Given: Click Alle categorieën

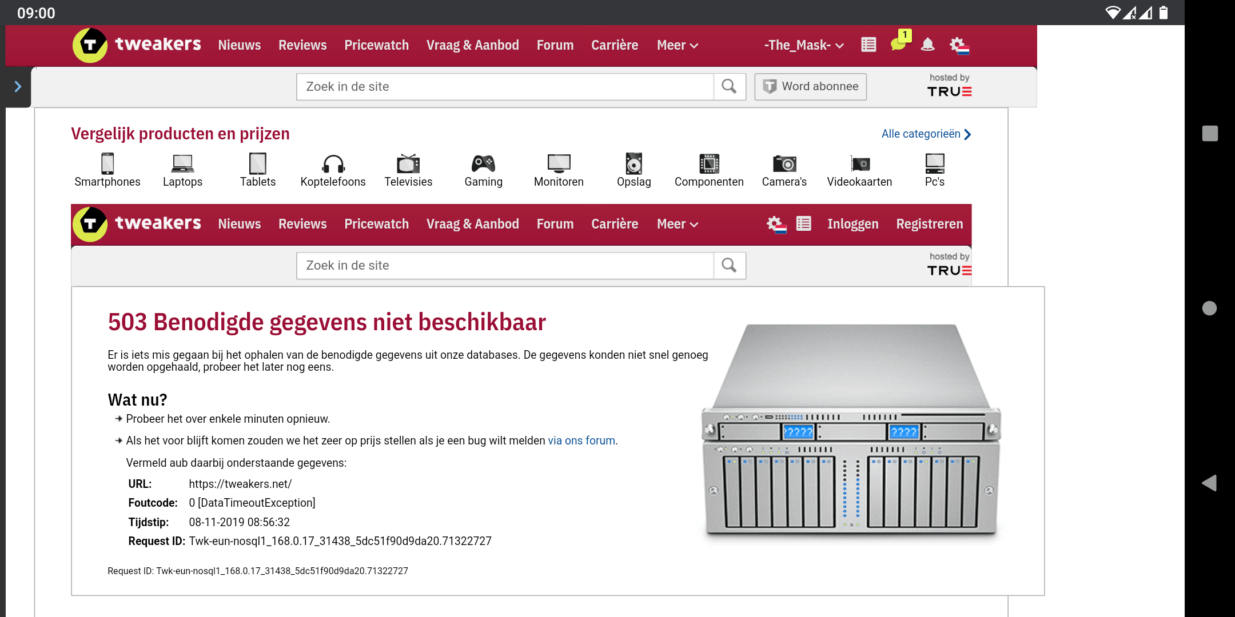Looking at the screenshot, I should point(921,134).
